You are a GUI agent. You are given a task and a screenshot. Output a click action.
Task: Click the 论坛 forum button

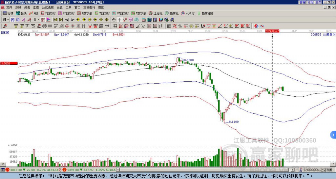[x=310, y=2]
